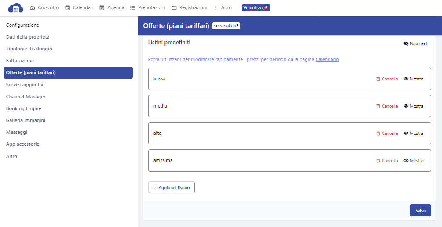Delete the altissima price list

[387, 161]
